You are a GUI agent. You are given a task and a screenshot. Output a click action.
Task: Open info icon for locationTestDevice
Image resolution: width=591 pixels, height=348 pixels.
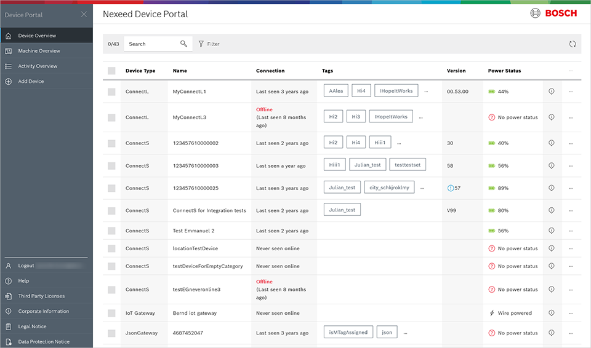(552, 248)
